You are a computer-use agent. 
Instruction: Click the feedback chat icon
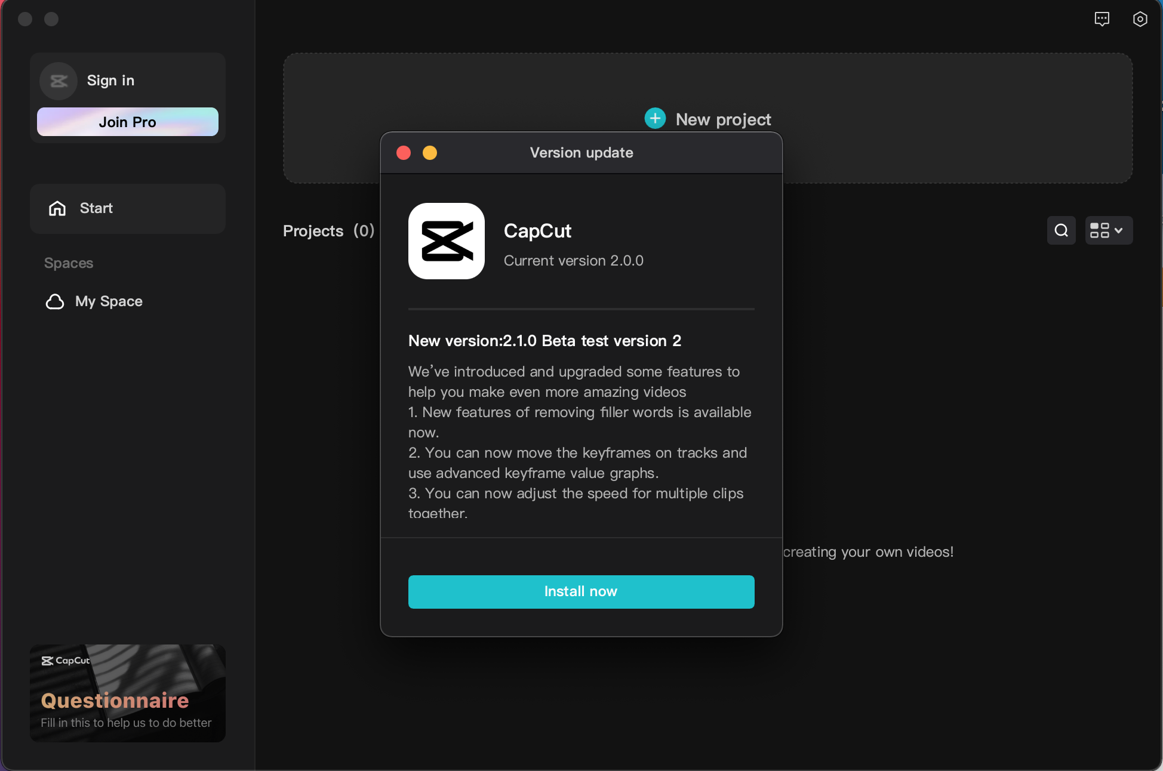pos(1102,19)
